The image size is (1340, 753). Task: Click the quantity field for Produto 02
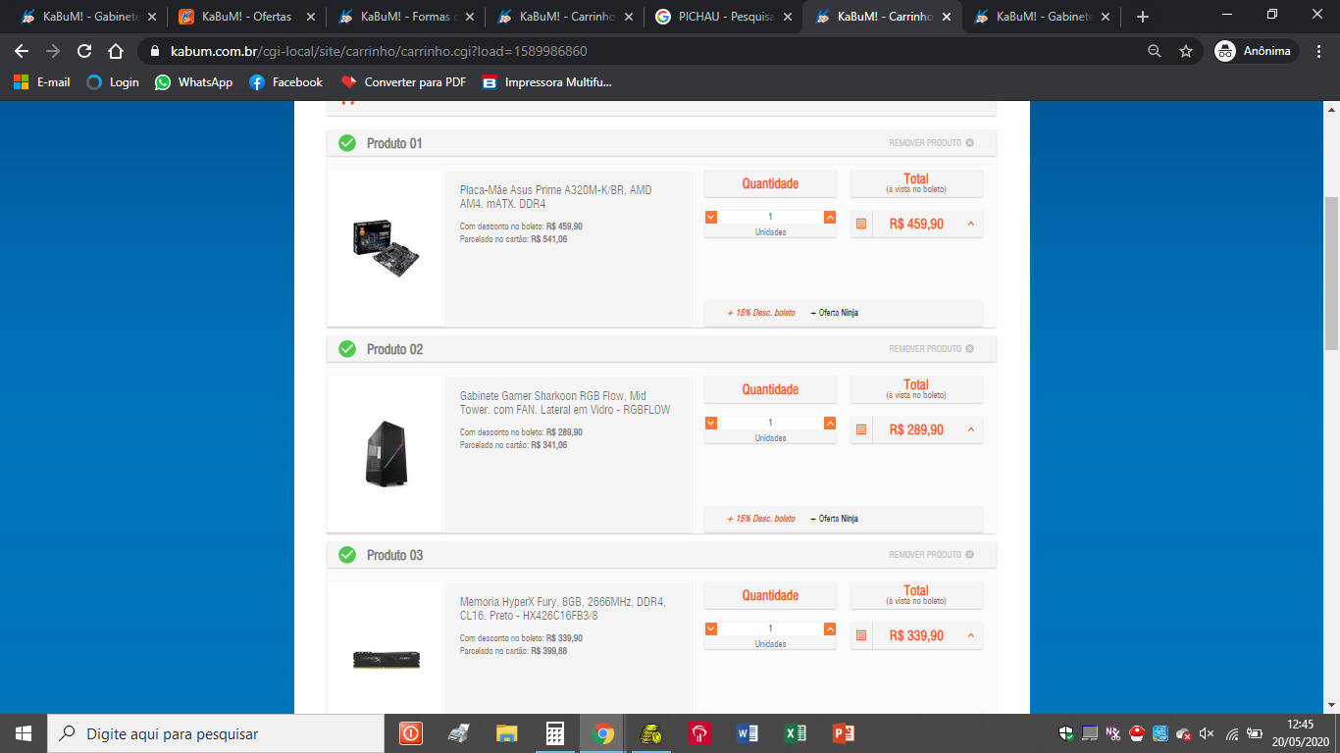coord(770,423)
